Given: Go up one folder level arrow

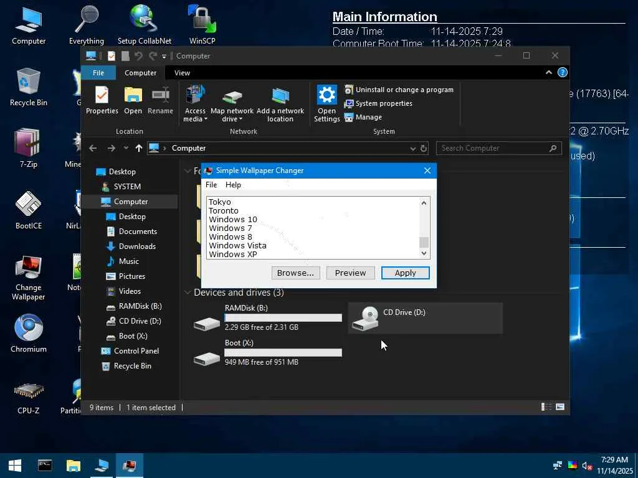Looking at the screenshot, I should pos(139,148).
